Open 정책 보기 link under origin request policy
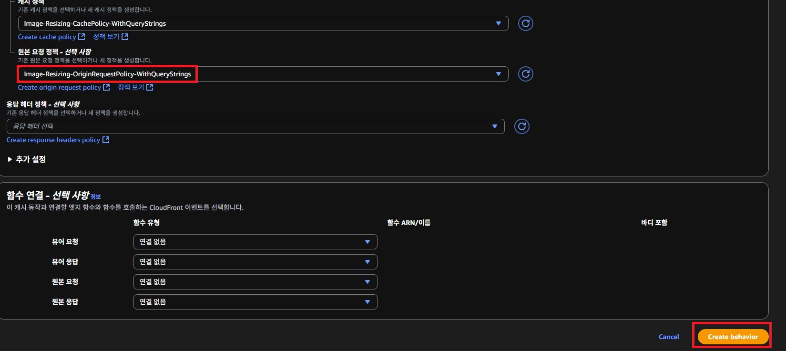The image size is (786, 351). coord(131,87)
